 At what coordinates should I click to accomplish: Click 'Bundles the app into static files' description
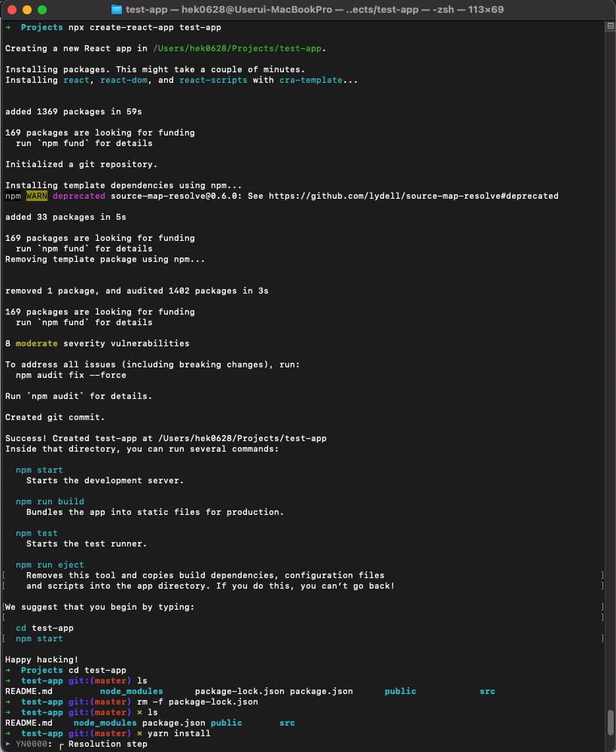[155, 512]
